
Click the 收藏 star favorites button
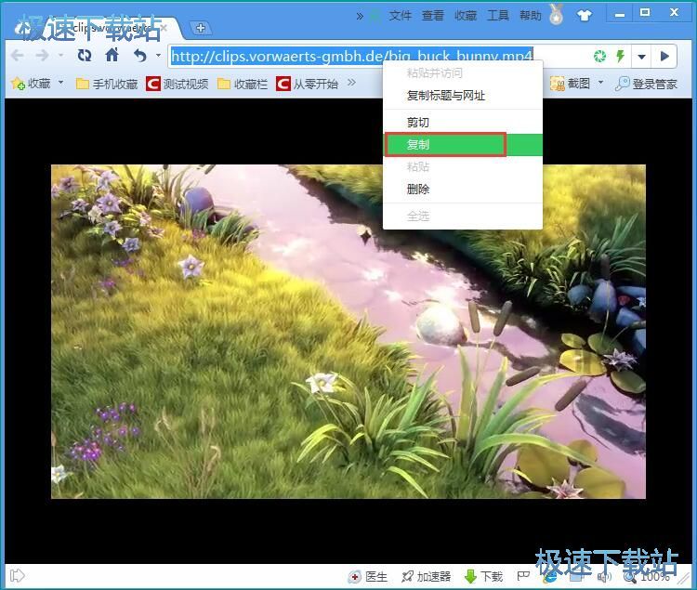pos(31,83)
